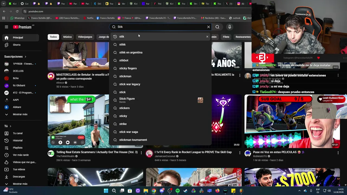Expand Mostrar más below Descargas
The width and height of the screenshot is (347, 195).
[21, 184]
